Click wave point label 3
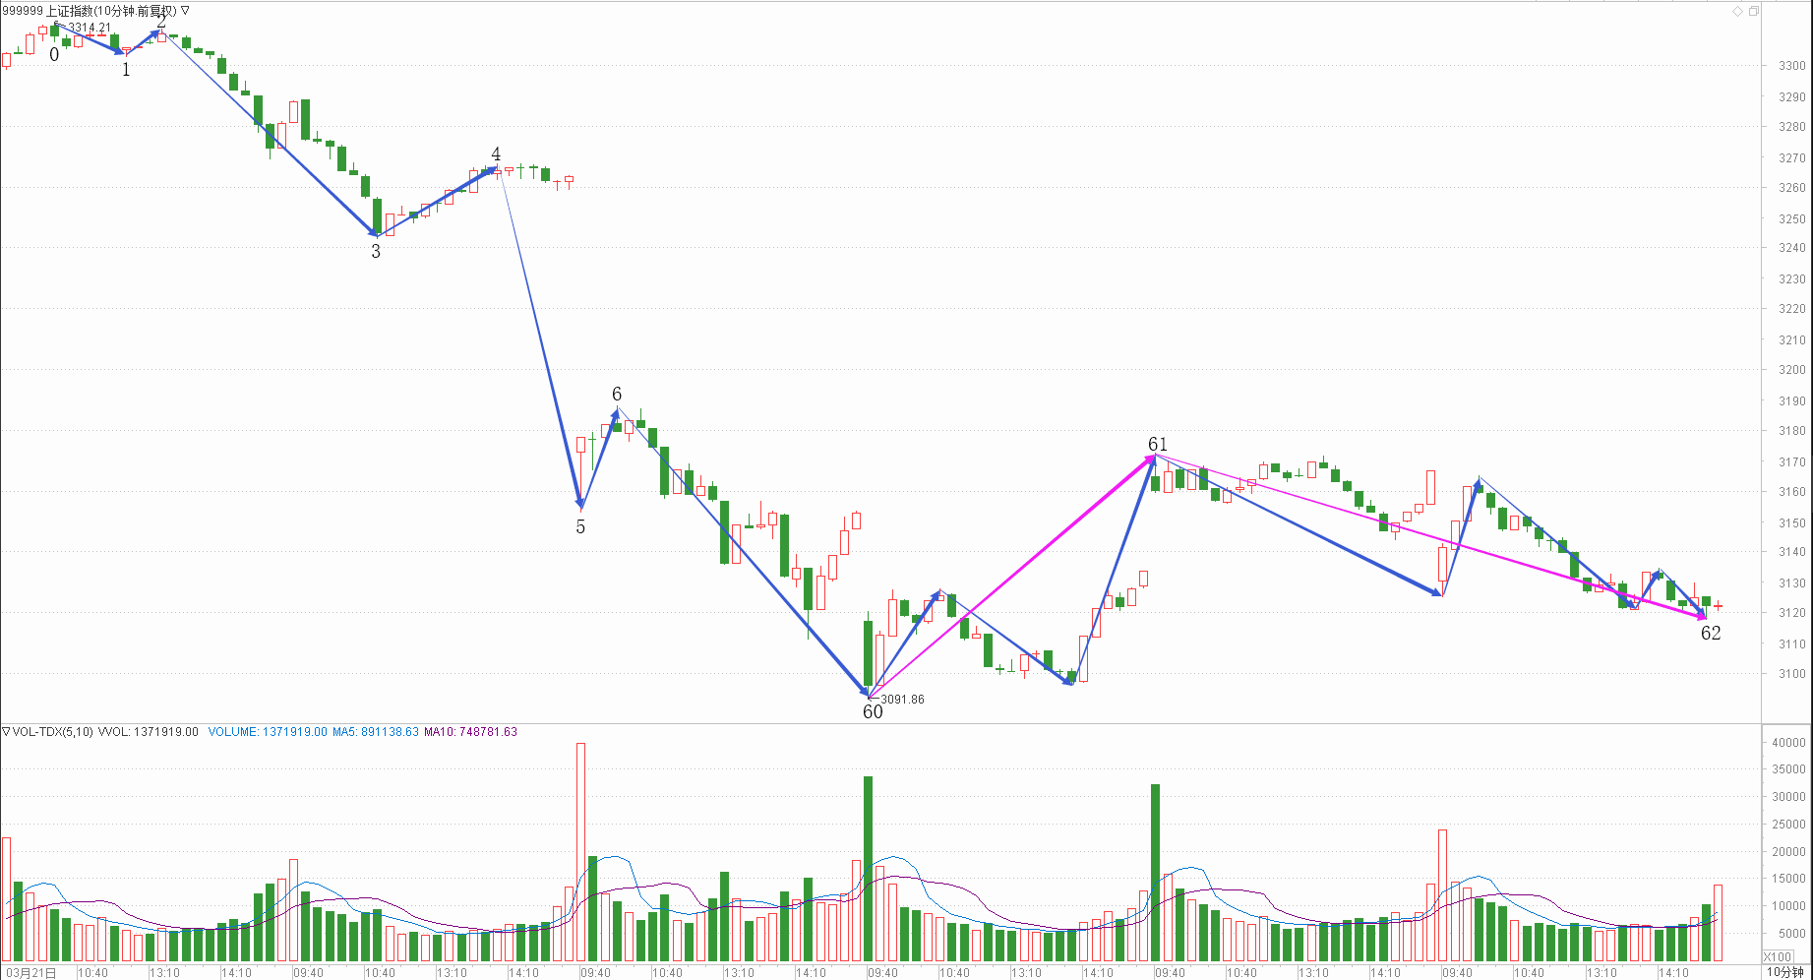The width and height of the screenshot is (1813, 980). [376, 252]
